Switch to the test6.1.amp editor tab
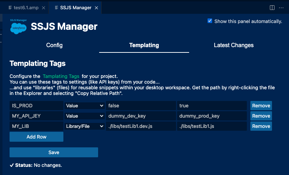This screenshot has width=289, height=175. [x=24, y=7]
